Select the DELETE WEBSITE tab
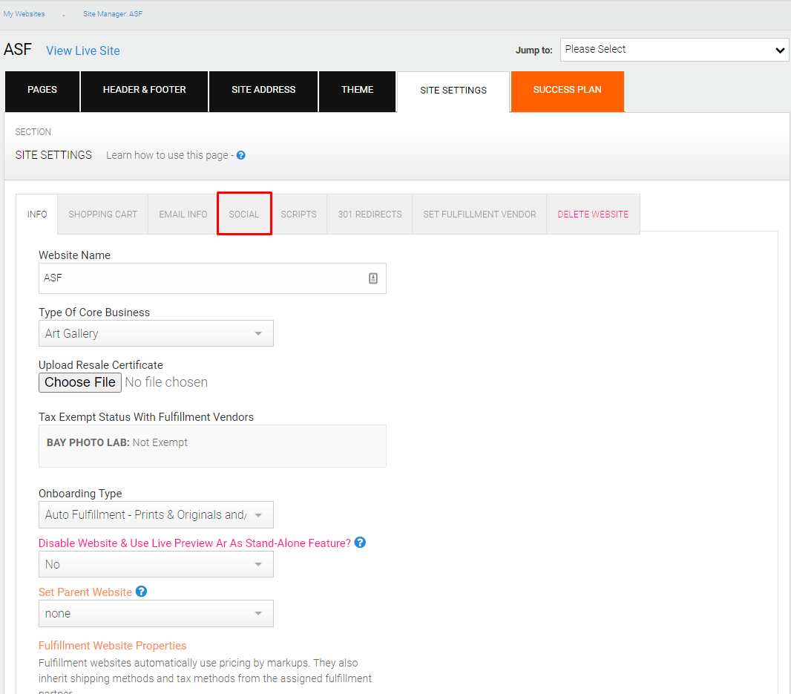791x694 pixels. (x=592, y=214)
